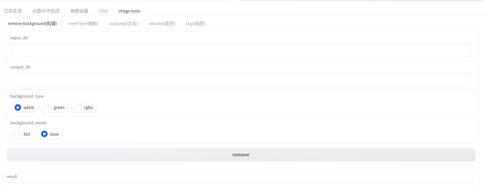
Task: Open the 从图片中生成 tab
Action: 46,11
